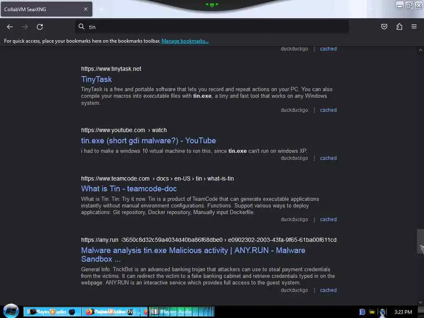Click https://www.youtube.com › watch URL text
The height and width of the screenshot is (318, 424).
tap(124, 130)
